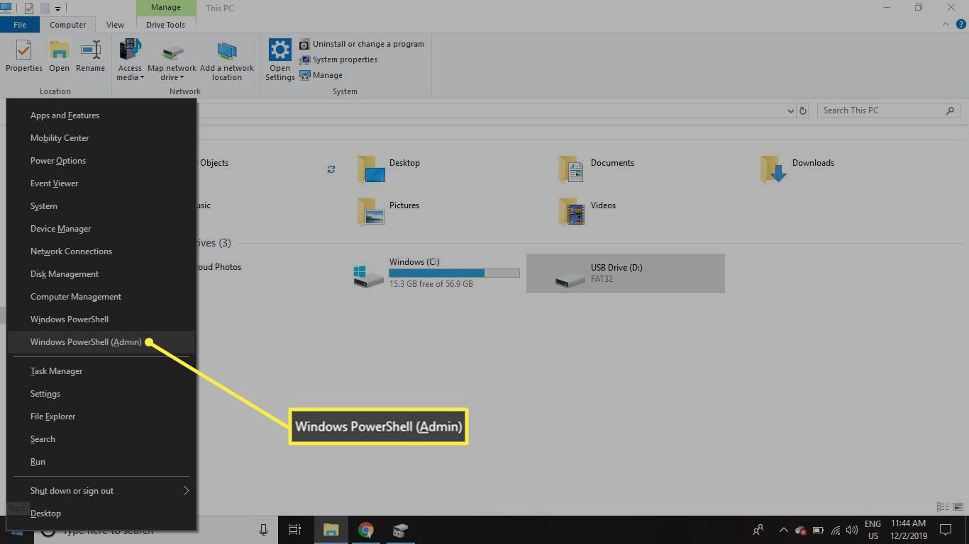
Task: Select the Windows (C:) drive
Action: pyautogui.click(x=436, y=273)
